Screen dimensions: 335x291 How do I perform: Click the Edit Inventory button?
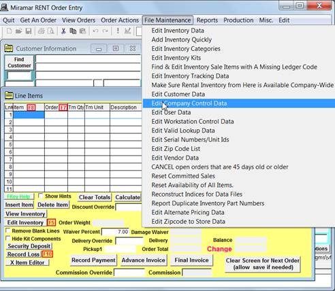[x=25, y=222]
